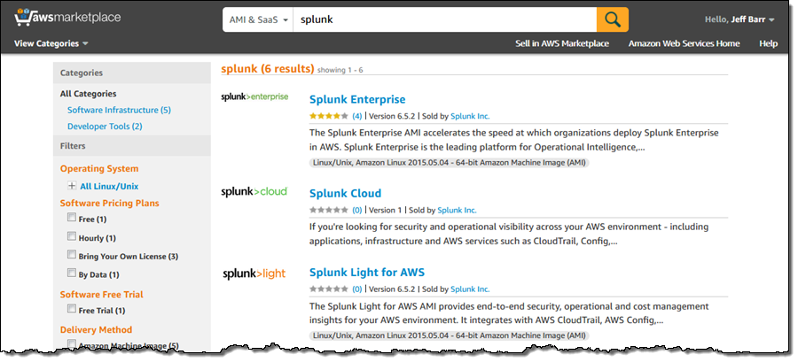Check the Hourly pricing plan filter

72,237
